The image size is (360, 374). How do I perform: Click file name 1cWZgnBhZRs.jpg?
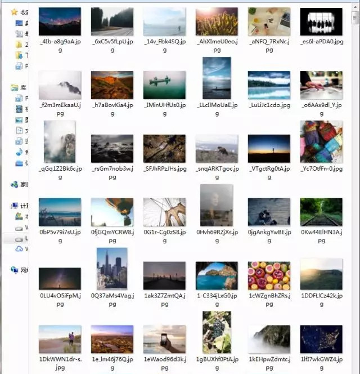[x=269, y=300]
